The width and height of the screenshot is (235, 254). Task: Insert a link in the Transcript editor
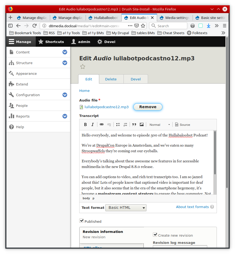click(x=102, y=124)
